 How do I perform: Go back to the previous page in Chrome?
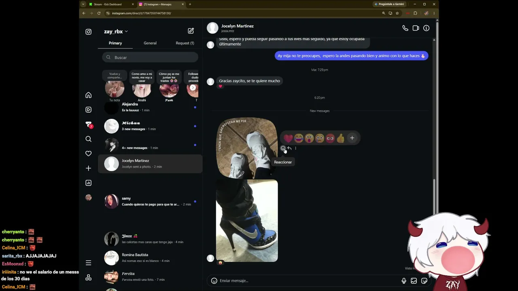[x=84, y=13]
